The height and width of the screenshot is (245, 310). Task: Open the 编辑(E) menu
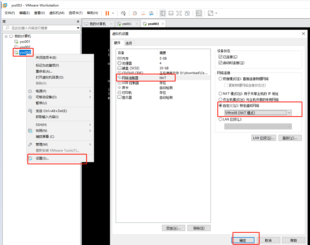(x=24, y=13)
